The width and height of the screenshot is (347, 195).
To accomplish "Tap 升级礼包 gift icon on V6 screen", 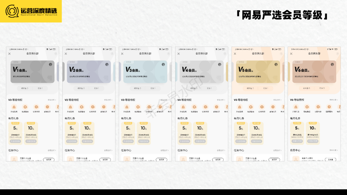I will coord(296,107).
